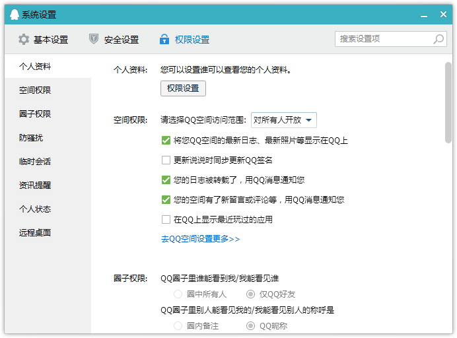Select the 圈中所有人 radio button
The image size is (457, 338).
[178, 294]
